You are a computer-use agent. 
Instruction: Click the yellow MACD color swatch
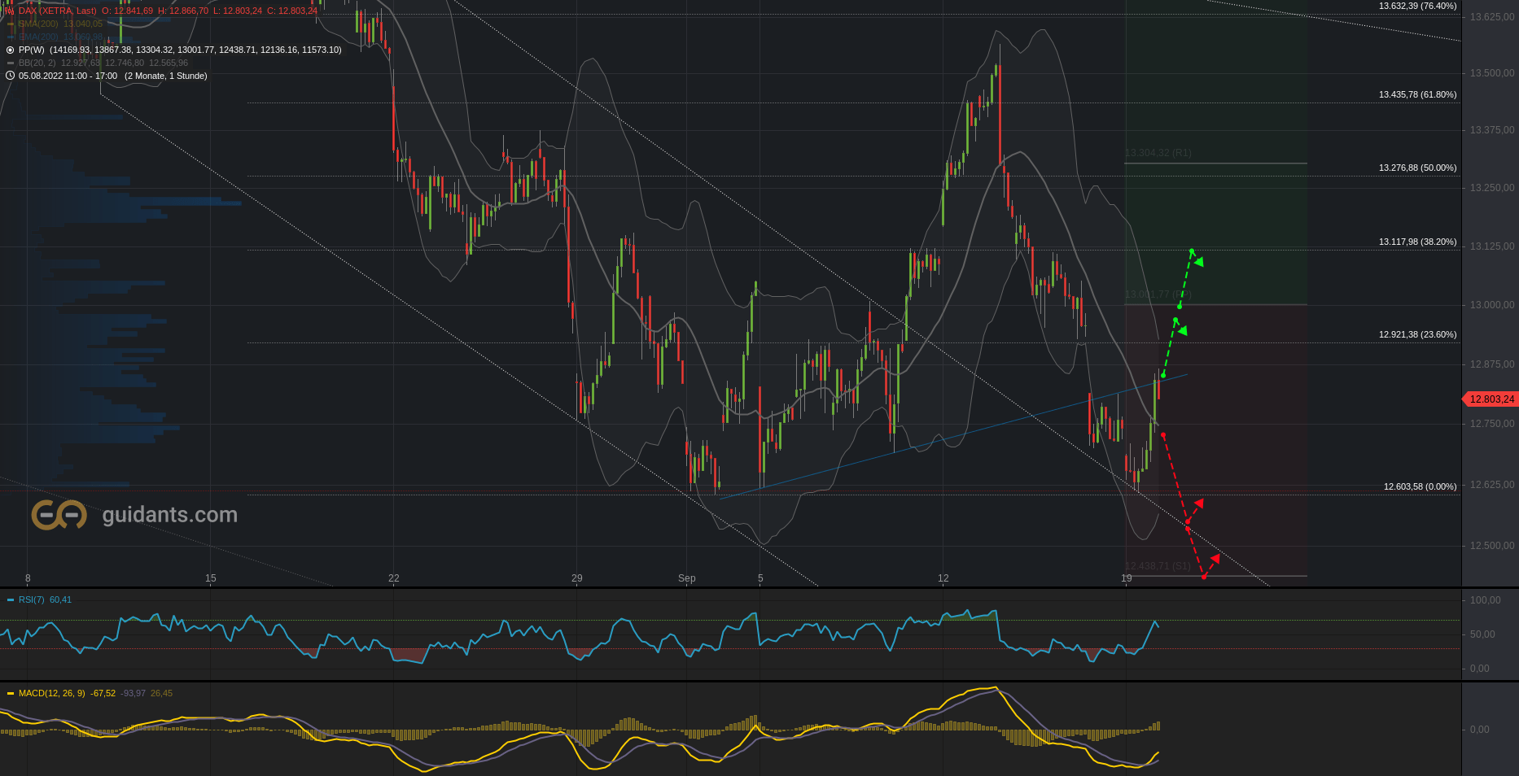(x=11, y=693)
